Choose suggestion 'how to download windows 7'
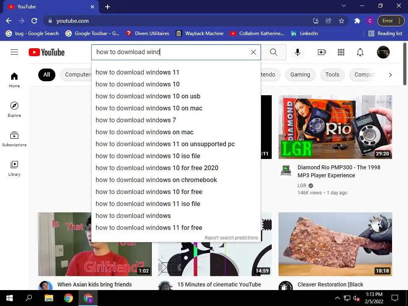Viewport: 408px width, 306px height. pos(176,120)
